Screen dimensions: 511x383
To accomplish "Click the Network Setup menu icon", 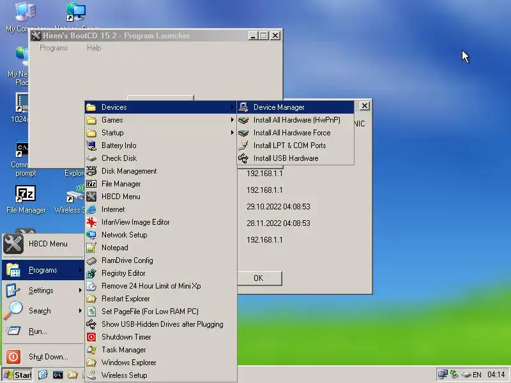I will (x=91, y=235).
